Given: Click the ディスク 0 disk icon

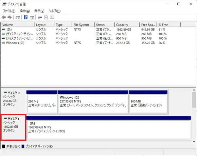Looking at the screenshot, I should coord(6,93).
